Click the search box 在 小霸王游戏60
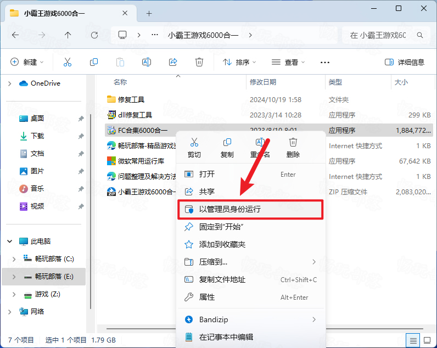437x348 pixels. coord(386,35)
